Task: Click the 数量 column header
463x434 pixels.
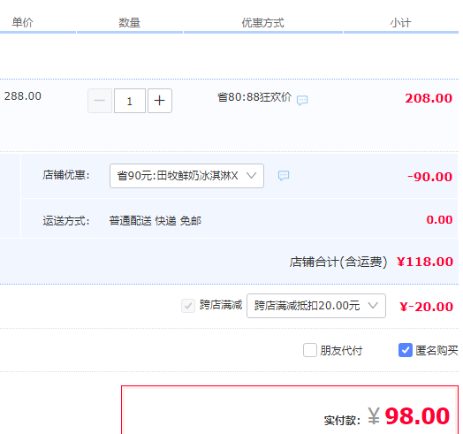Action: pos(129,23)
